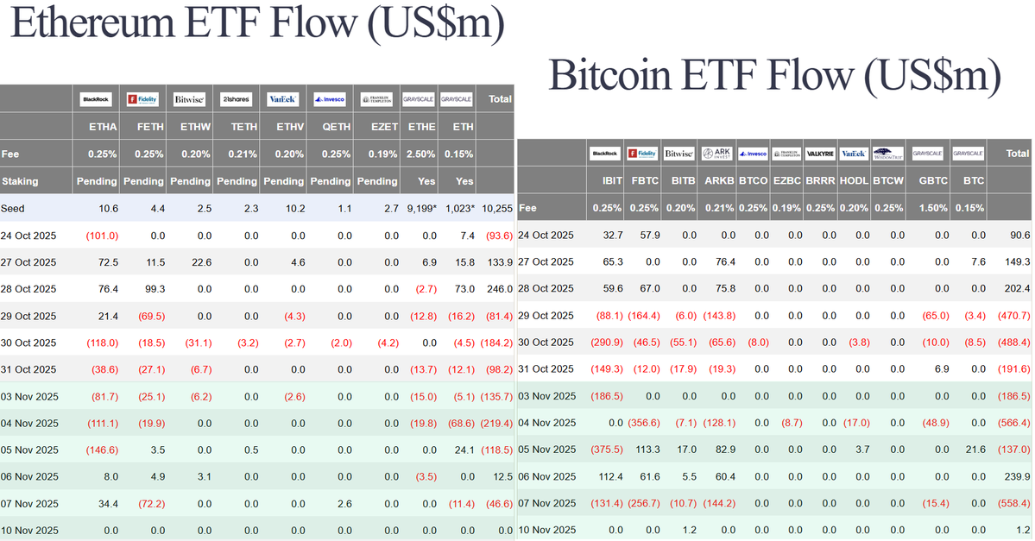Click the Seed row label
The height and width of the screenshot is (541, 1035).
coord(13,209)
